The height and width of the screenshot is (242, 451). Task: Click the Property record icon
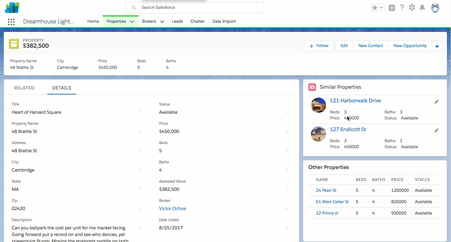14,44
